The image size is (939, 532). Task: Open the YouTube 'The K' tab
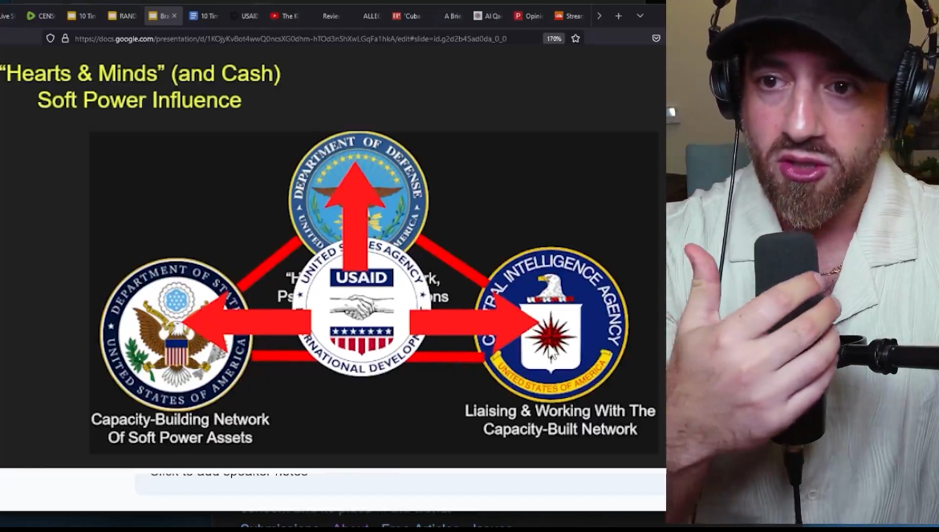click(284, 16)
